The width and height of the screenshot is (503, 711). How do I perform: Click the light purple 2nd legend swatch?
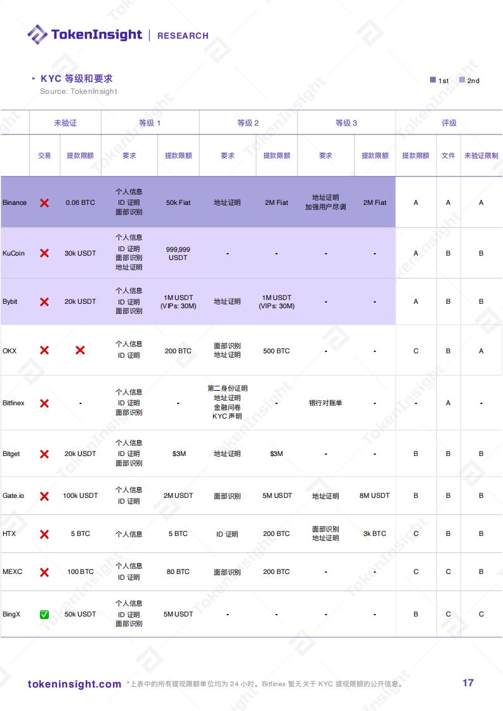click(x=462, y=80)
